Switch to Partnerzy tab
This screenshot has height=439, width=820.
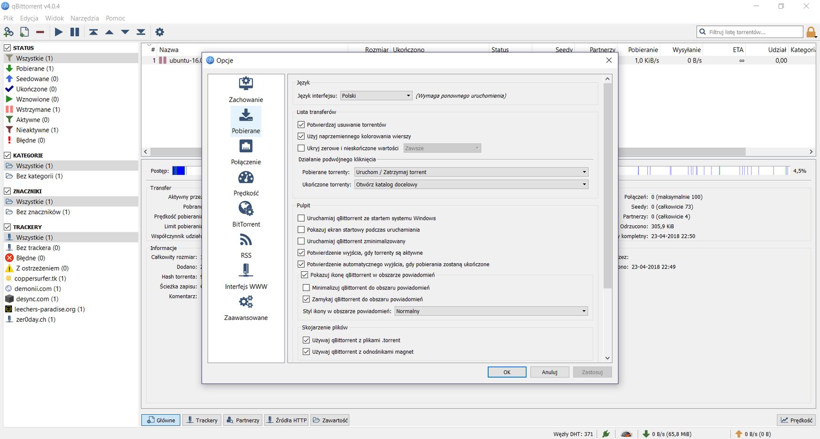click(243, 420)
